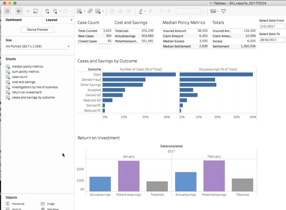Click the new worksheet chart icon

(x=79, y=11)
